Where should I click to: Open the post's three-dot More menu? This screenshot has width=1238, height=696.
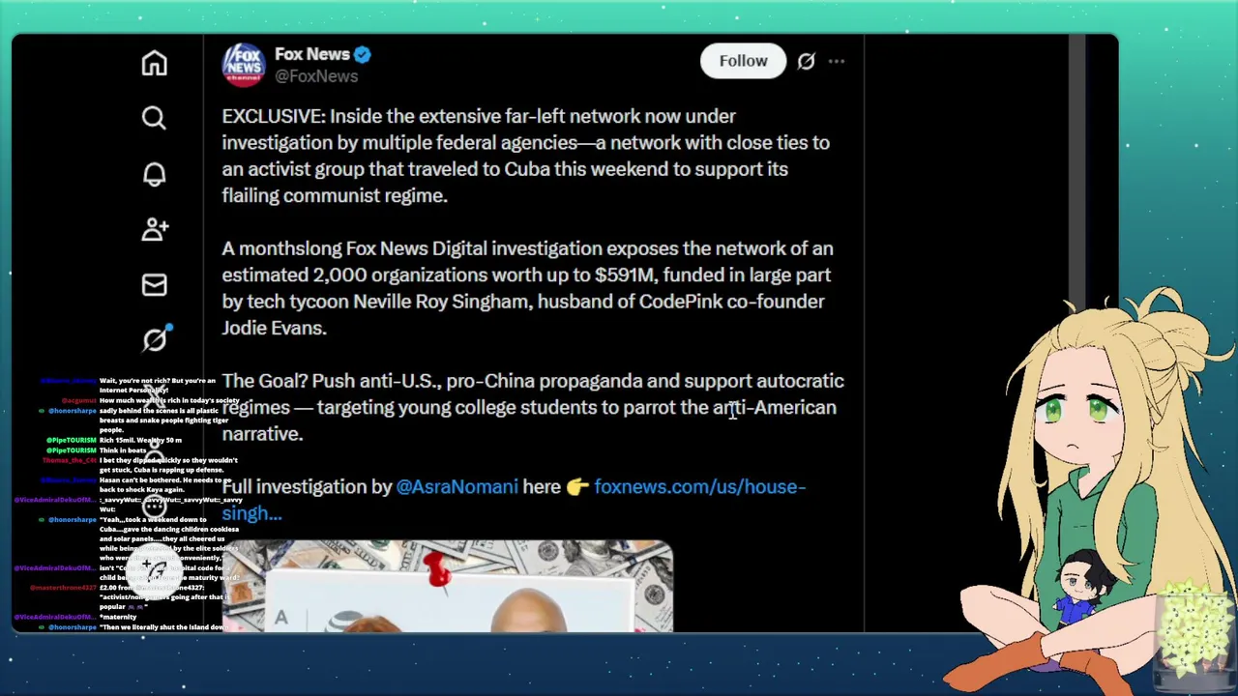click(x=837, y=61)
